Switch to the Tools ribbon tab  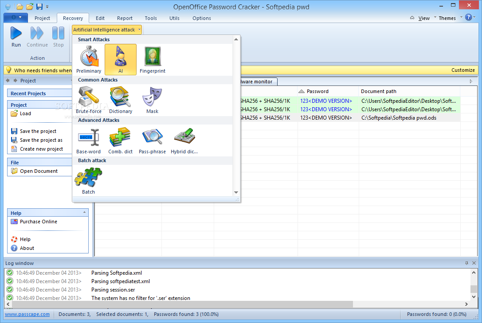click(151, 18)
